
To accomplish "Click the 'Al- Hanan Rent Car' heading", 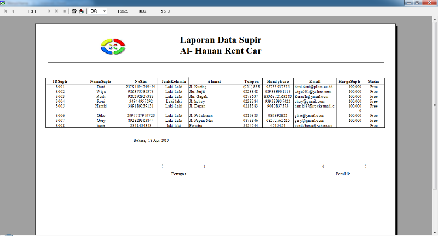I will pos(221,51).
